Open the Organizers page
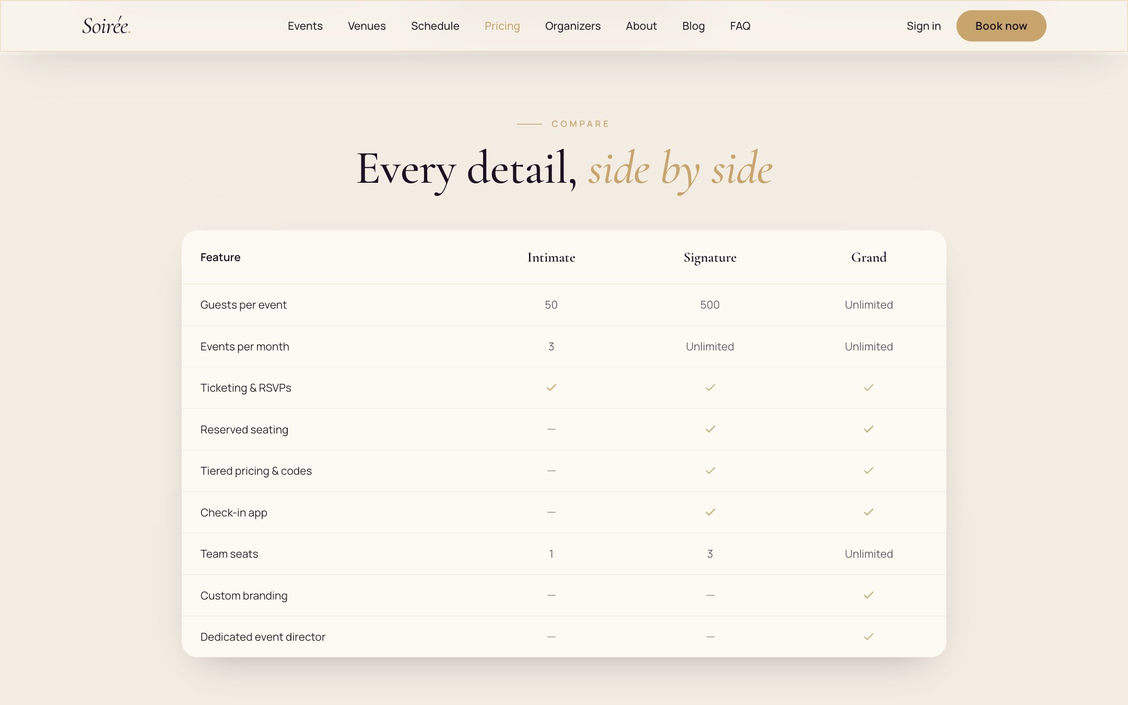 point(573,26)
